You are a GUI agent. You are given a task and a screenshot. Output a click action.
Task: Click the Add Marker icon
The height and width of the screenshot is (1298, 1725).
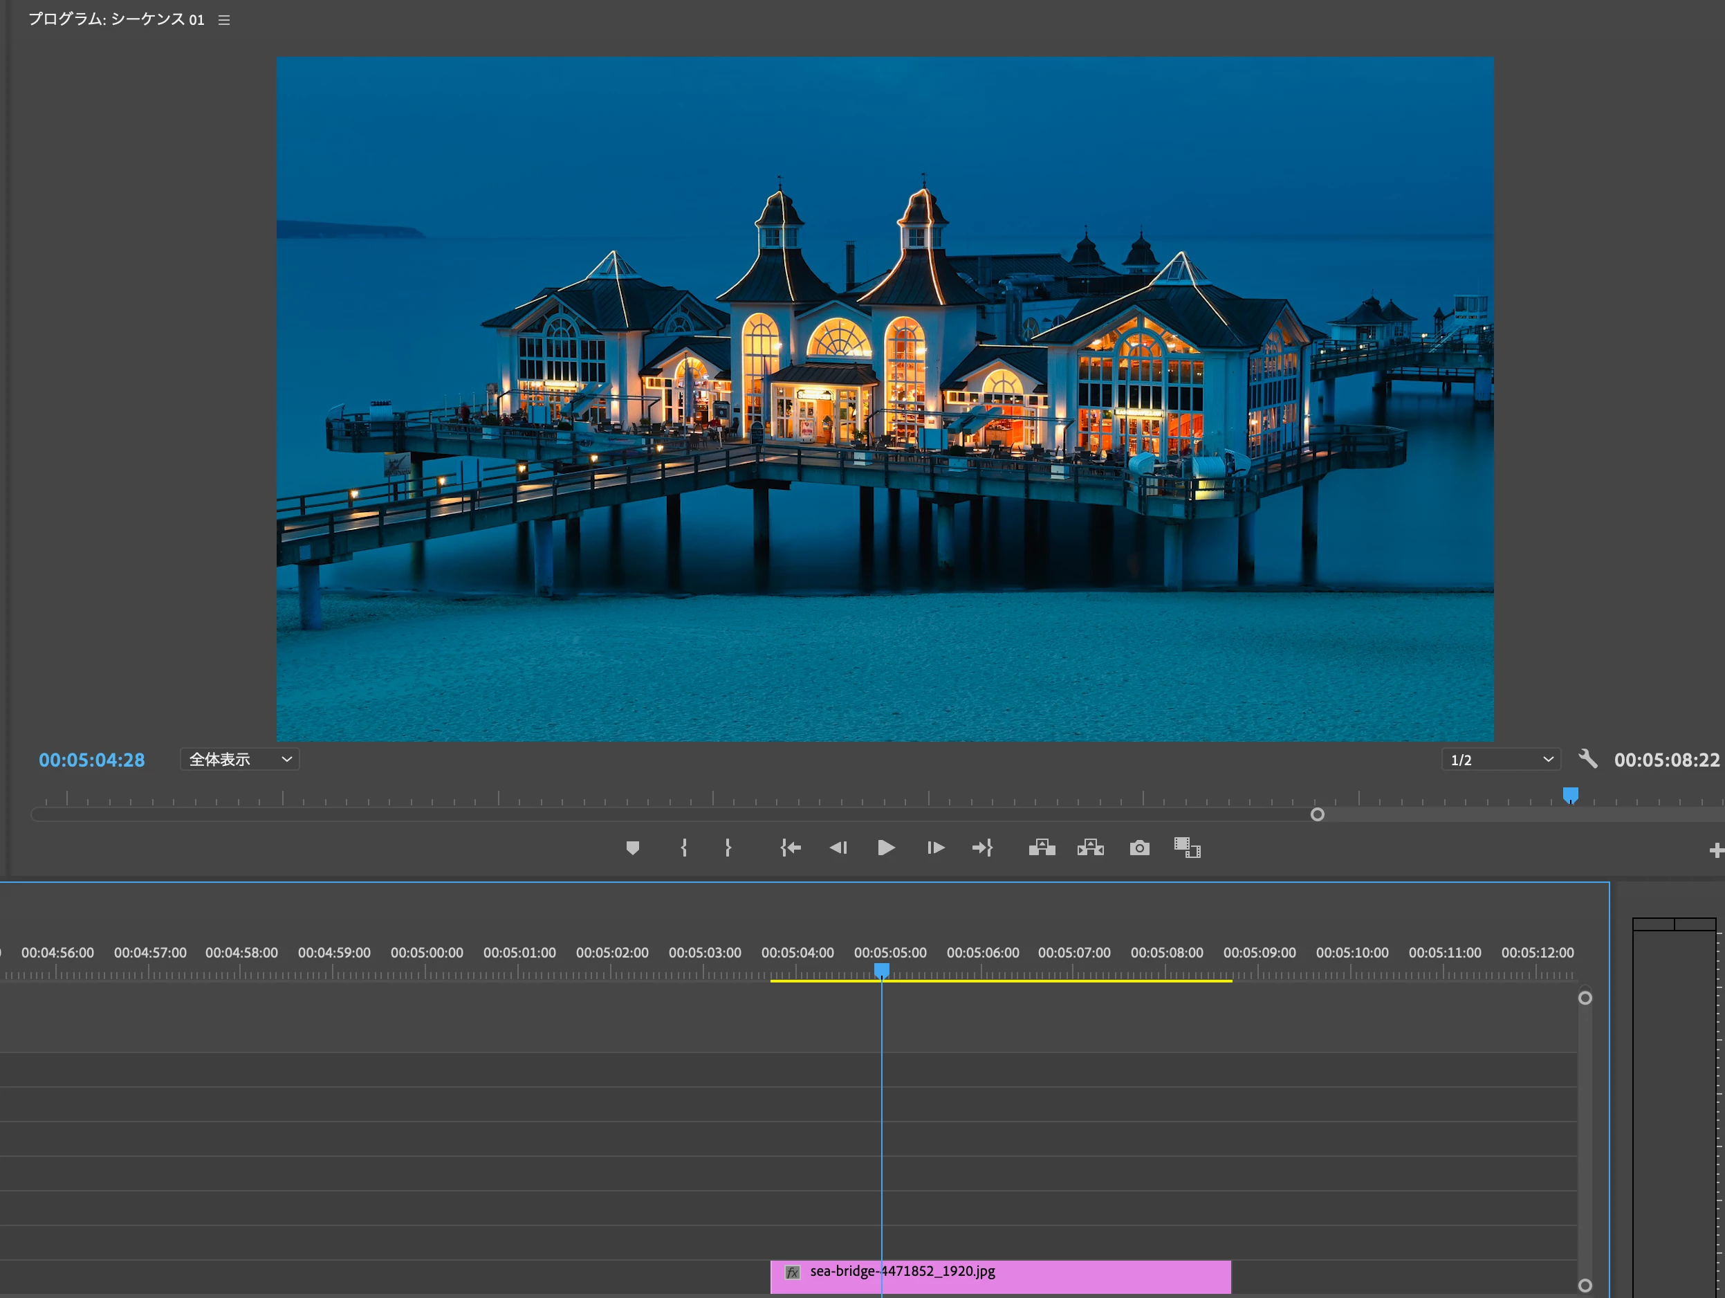pos(632,848)
